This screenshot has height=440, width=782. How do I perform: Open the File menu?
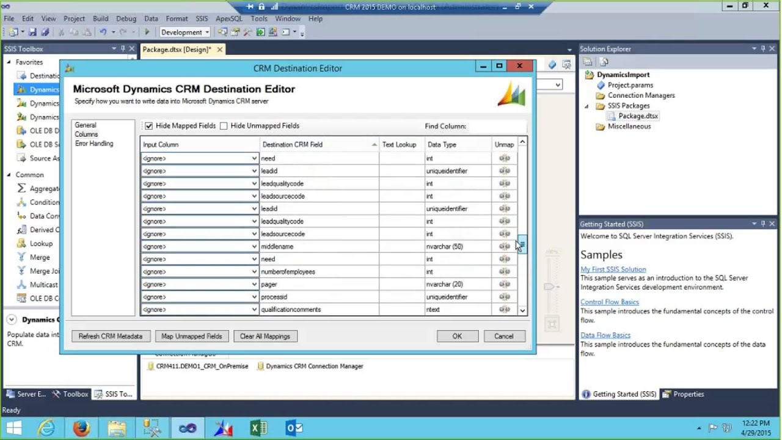[x=9, y=19]
